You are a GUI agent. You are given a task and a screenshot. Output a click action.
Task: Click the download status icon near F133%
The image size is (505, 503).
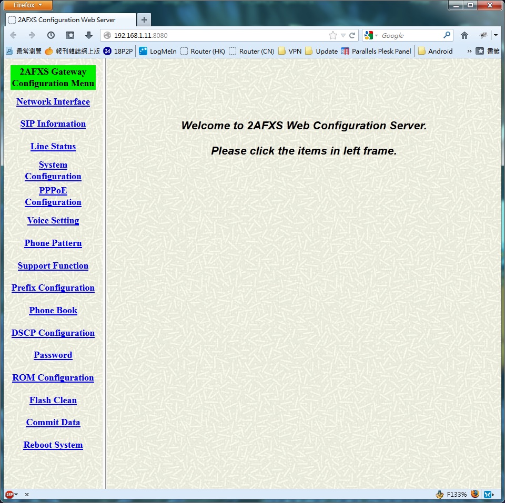pos(439,494)
